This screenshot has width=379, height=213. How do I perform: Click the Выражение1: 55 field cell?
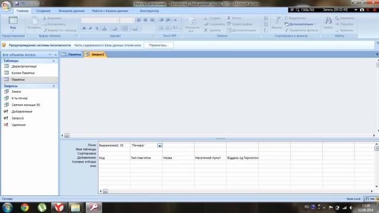114,146
